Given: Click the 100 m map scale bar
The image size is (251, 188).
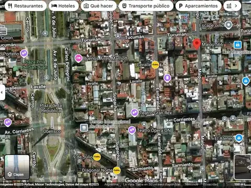Looking at the screenshot, I should coord(243,184).
